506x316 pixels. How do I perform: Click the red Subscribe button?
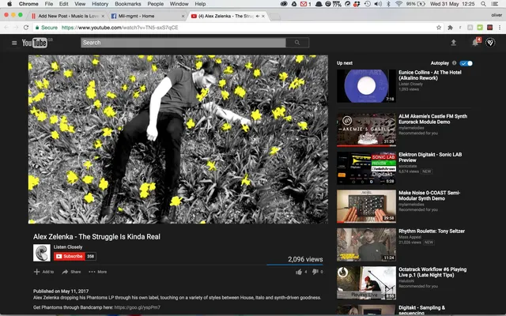(x=70, y=256)
